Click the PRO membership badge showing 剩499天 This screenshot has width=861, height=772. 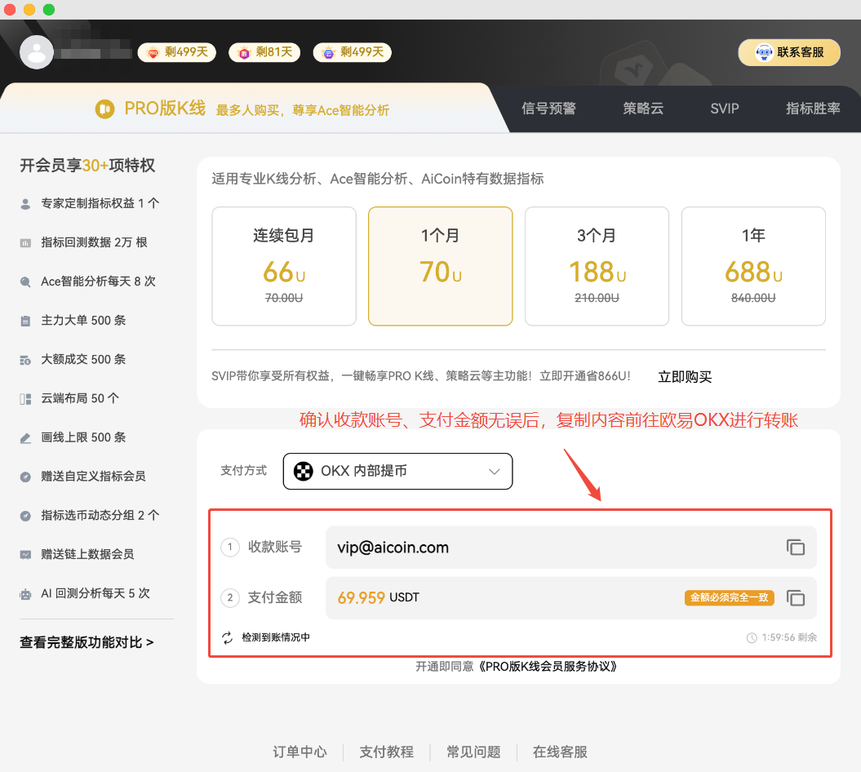tap(176, 51)
